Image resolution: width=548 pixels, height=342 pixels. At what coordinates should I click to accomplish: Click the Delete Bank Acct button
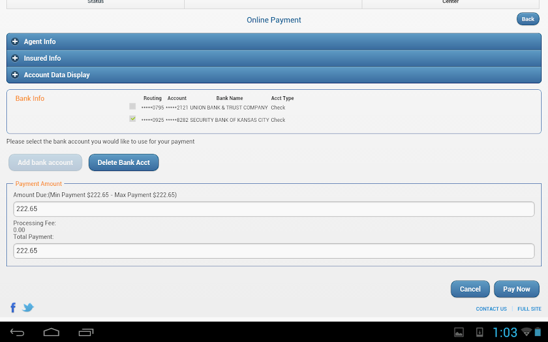[x=124, y=162]
